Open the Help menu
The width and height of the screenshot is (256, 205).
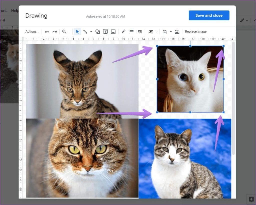coord(15,10)
